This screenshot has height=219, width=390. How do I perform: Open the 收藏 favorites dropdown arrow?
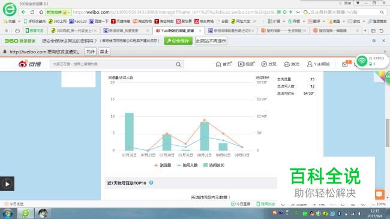(x=19, y=22)
